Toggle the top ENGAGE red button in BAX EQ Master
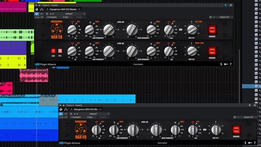The width and height of the screenshot is (261, 147). pos(212,30)
